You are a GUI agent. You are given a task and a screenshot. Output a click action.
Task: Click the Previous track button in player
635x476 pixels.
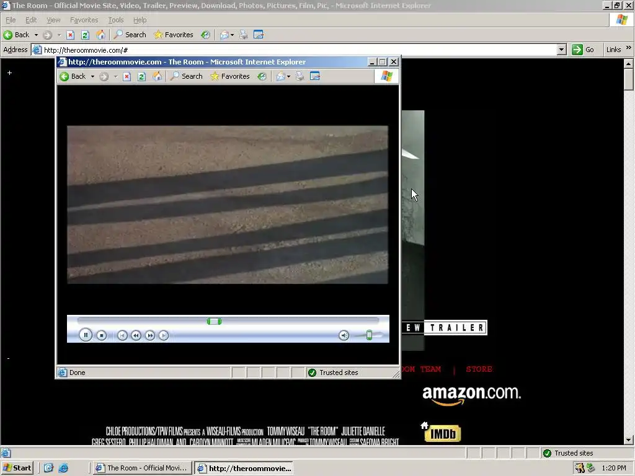[x=122, y=335]
